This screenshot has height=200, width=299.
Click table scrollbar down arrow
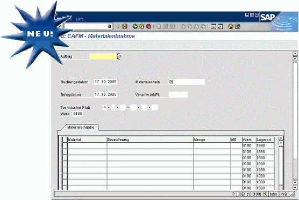pyautogui.click(x=281, y=143)
